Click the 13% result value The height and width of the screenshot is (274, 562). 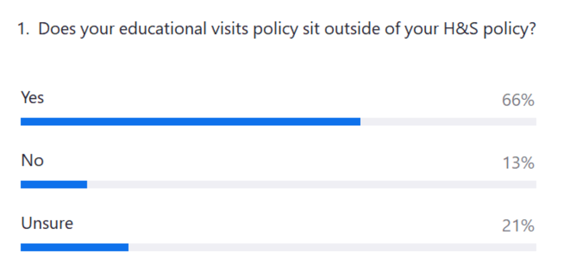(518, 164)
